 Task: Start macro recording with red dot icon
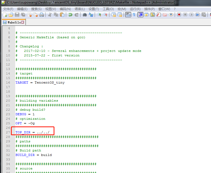click(x=179, y=15)
